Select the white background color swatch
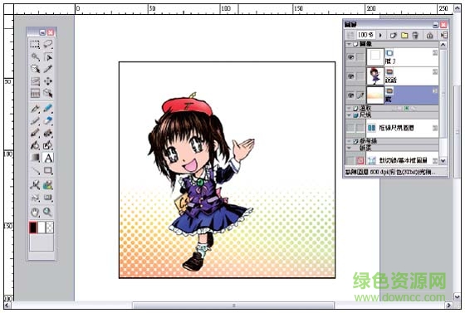465x313 pixels. tap(42, 227)
